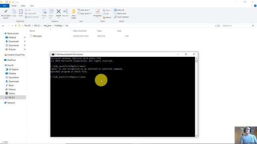
Task: Click This PC in breadcrumb path
Action: [27, 26]
